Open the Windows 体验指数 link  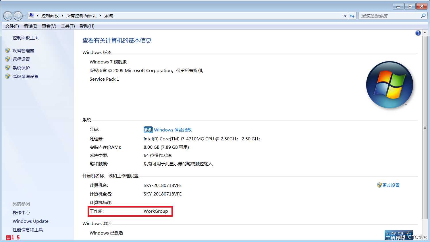pyautogui.click(x=173, y=130)
